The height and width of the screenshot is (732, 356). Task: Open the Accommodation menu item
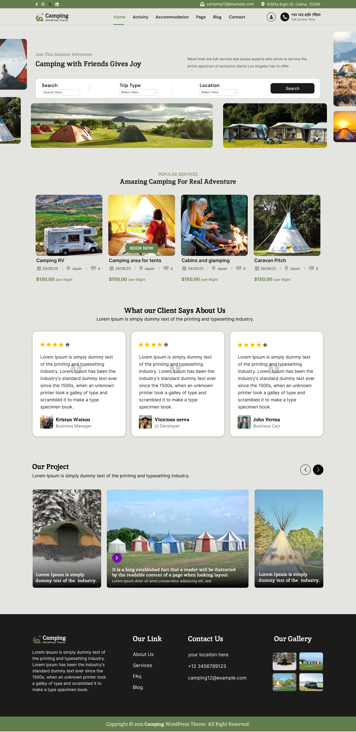[x=172, y=17]
